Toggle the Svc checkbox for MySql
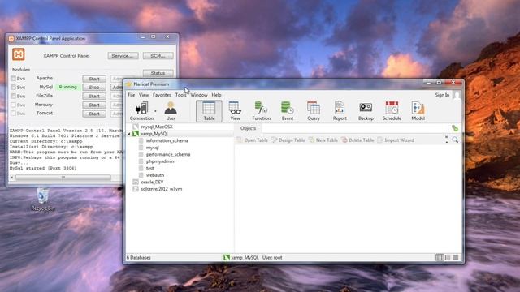 pos(13,88)
